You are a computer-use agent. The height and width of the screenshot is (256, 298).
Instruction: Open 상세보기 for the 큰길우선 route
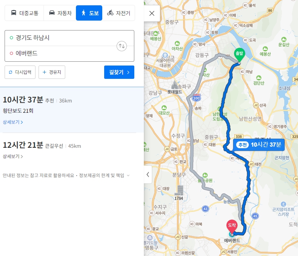coord(13,156)
